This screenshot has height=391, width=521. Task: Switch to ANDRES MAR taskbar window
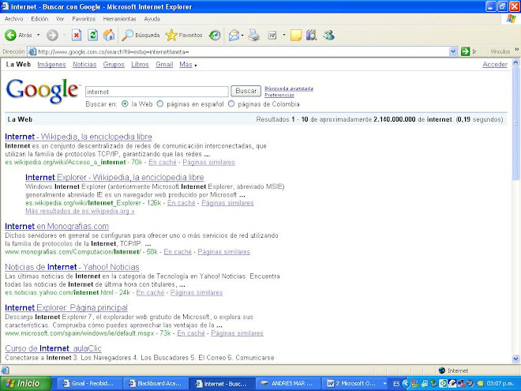coord(288,383)
